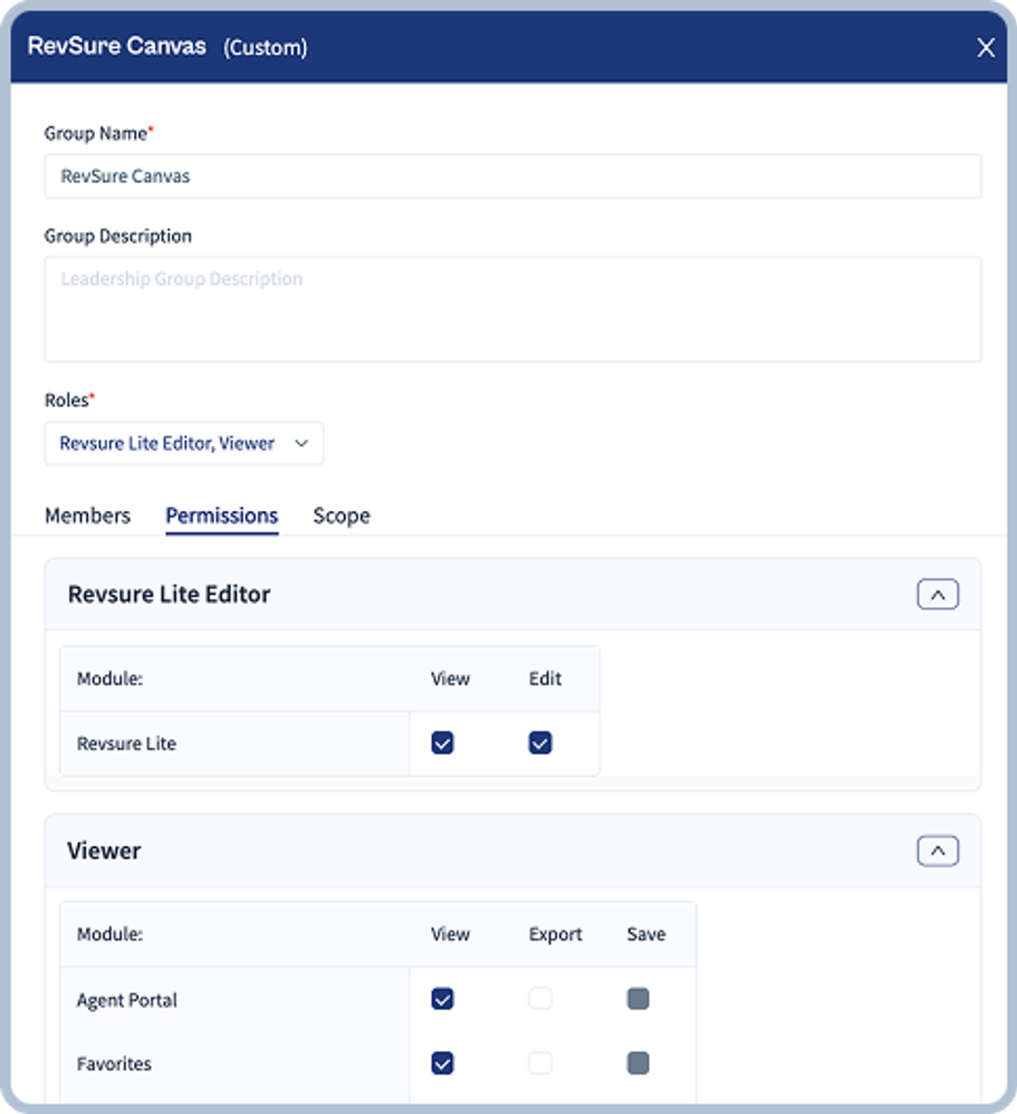Click Save checkbox for Favorites
1017x1114 pixels.
point(638,1063)
